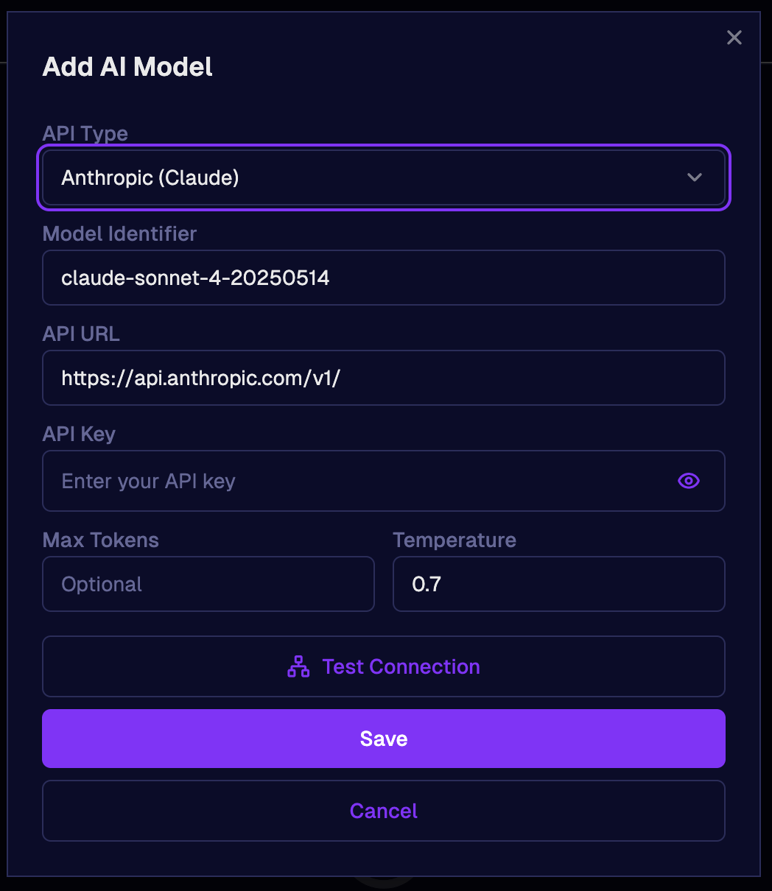Save the new AI model configuration
Viewport: 772px width, 891px height.
click(384, 739)
